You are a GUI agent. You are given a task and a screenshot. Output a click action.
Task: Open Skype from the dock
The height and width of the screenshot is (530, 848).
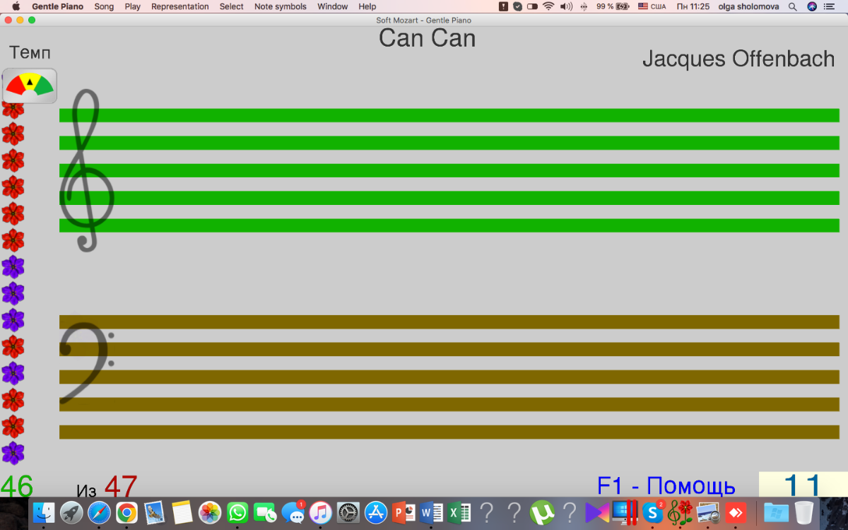tap(653, 512)
